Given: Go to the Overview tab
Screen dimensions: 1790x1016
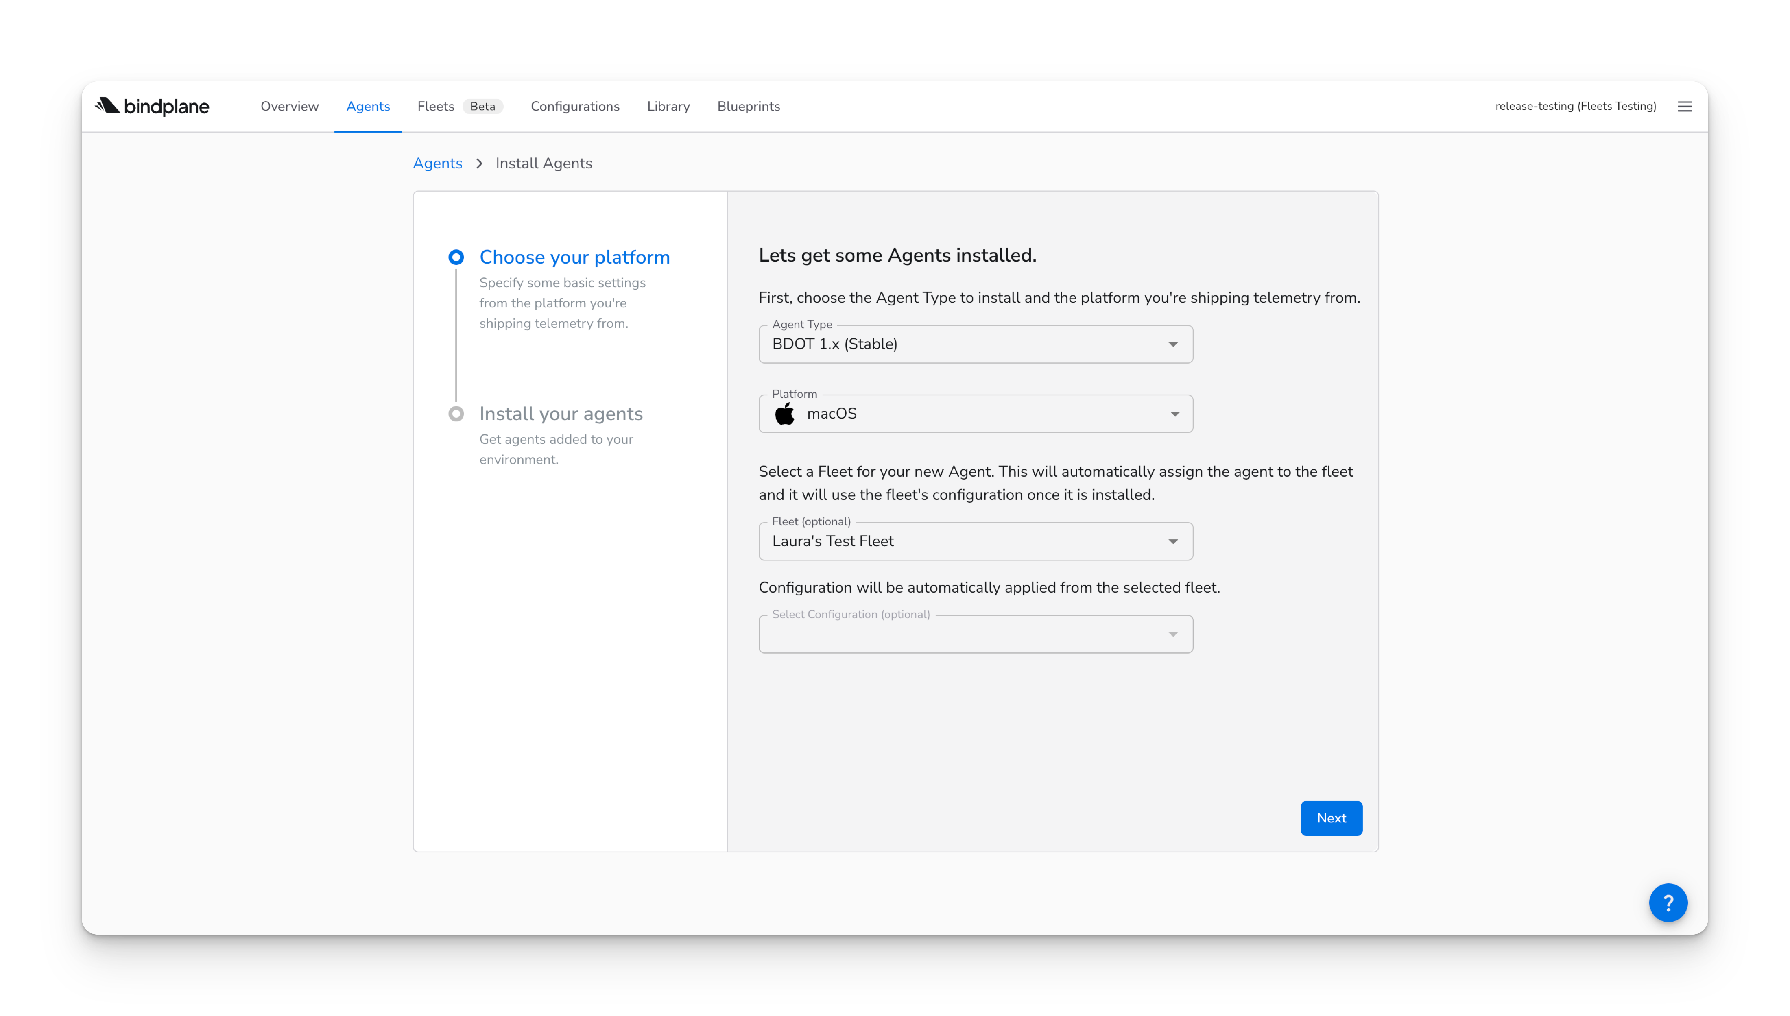Looking at the screenshot, I should point(290,106).
